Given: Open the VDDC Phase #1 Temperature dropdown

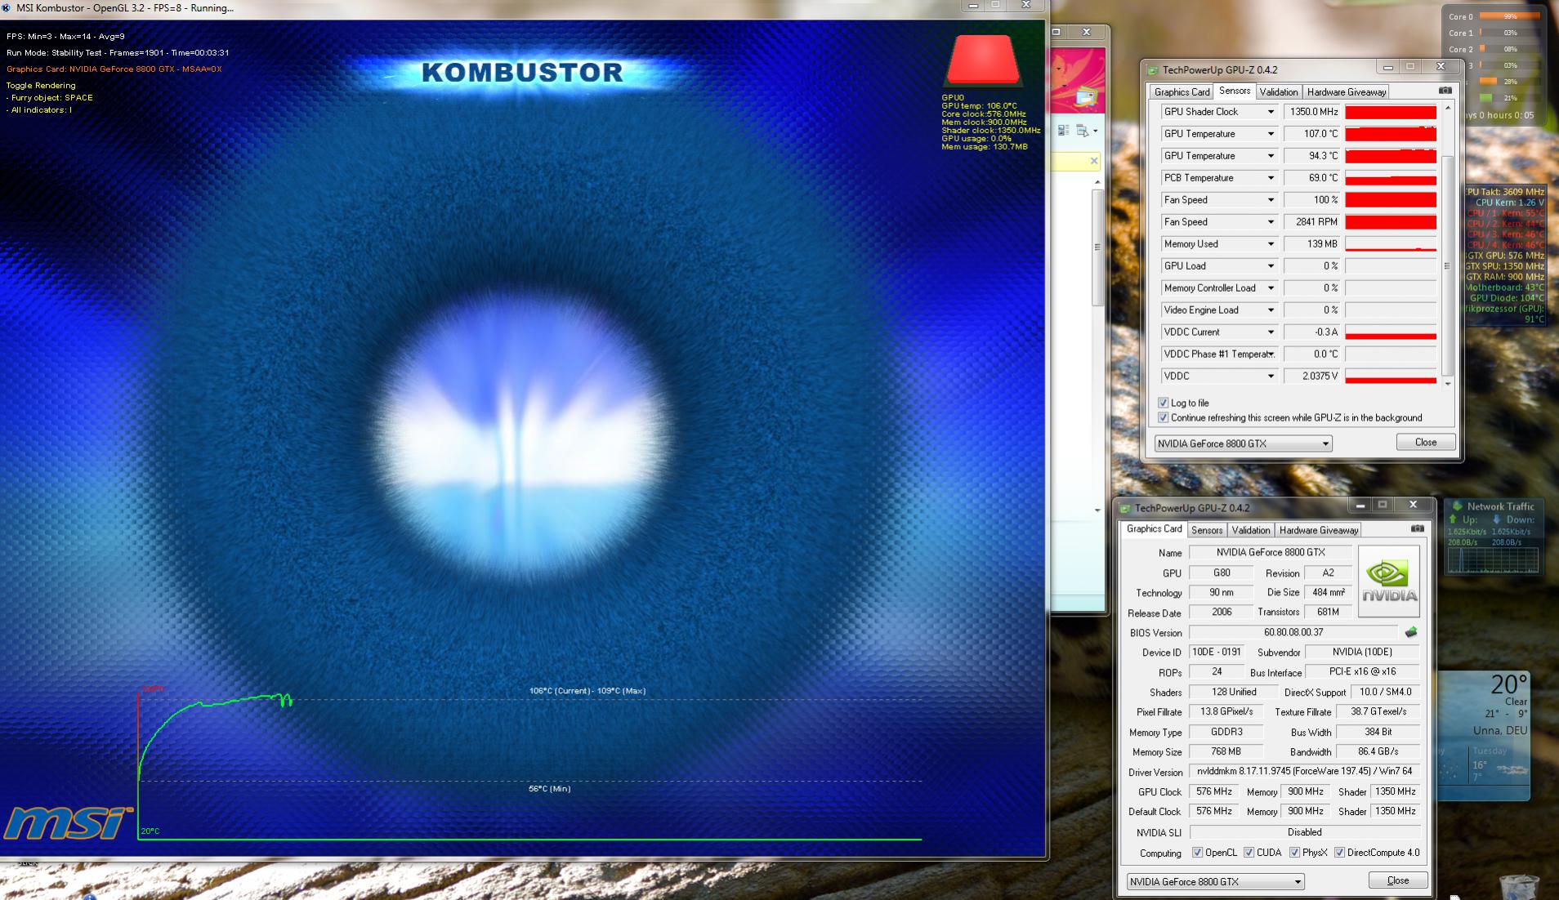Looking at the screenshot, I should tap(1271, 354).
